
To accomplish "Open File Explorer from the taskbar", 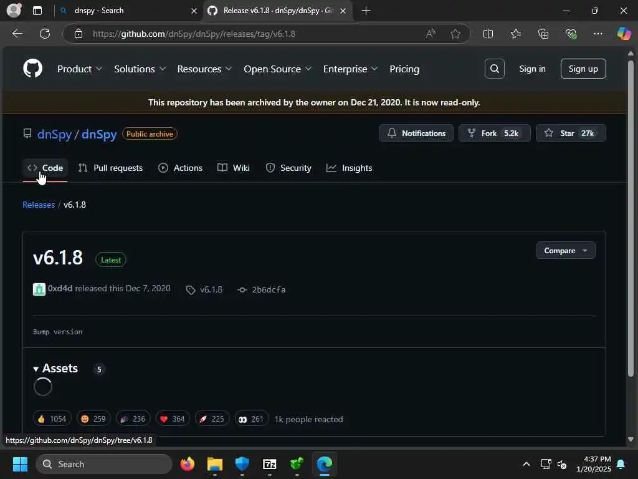I will (214, 464).
